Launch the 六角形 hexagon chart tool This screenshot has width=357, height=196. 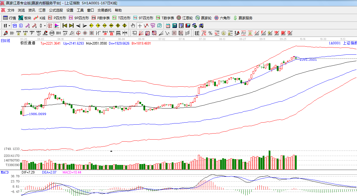click(222, 18)
